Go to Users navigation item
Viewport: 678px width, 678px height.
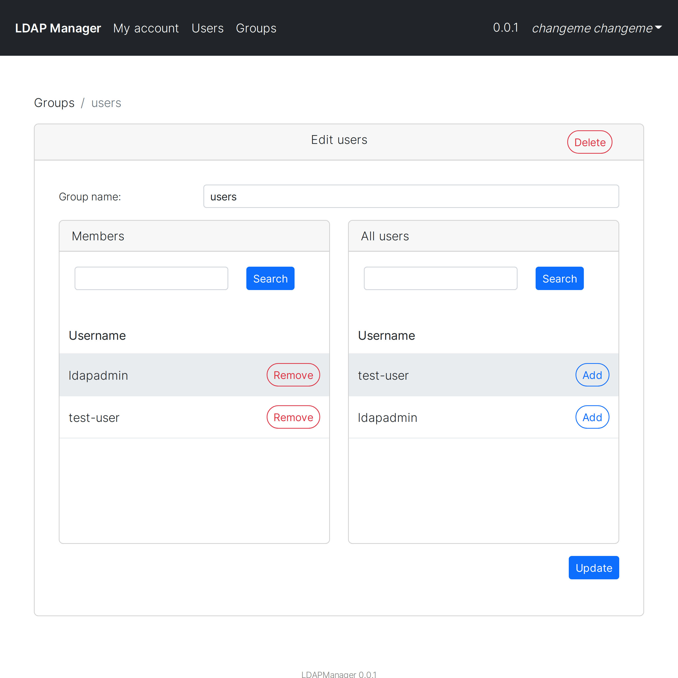click(207, 28)
